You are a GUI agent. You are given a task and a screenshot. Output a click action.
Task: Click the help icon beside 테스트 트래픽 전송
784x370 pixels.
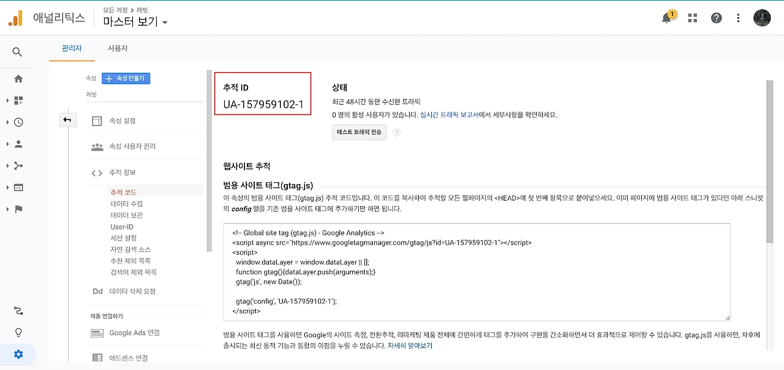click(396, 132)
